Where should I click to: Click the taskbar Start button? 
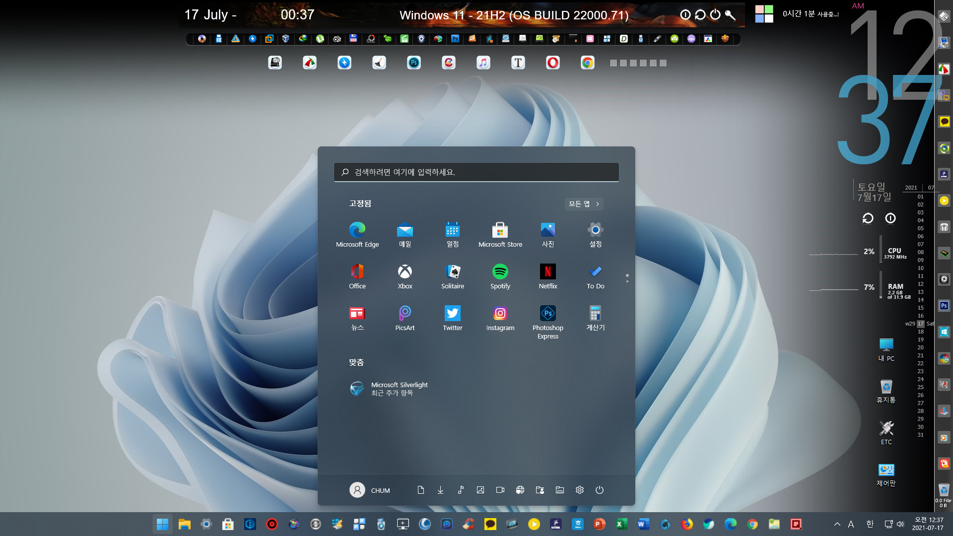coord(162,524)
